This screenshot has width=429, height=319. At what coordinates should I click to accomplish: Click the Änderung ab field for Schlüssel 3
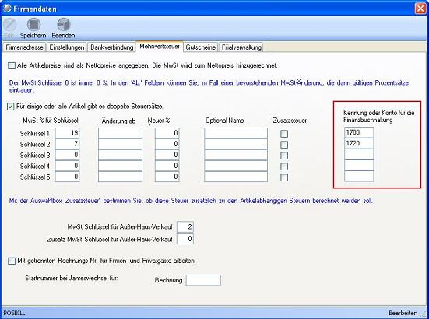point(121,155)
